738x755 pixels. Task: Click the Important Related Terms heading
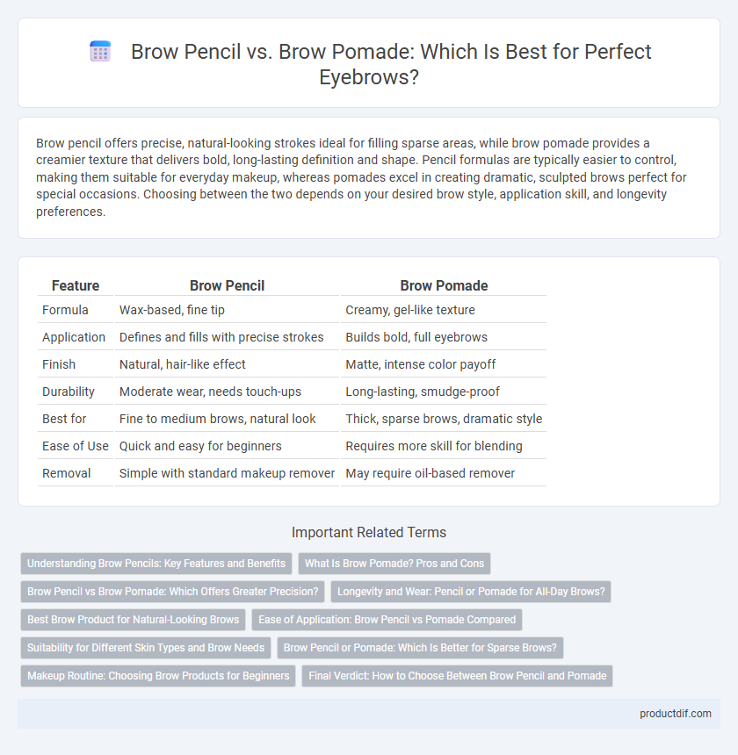click(x=369, y=532)
